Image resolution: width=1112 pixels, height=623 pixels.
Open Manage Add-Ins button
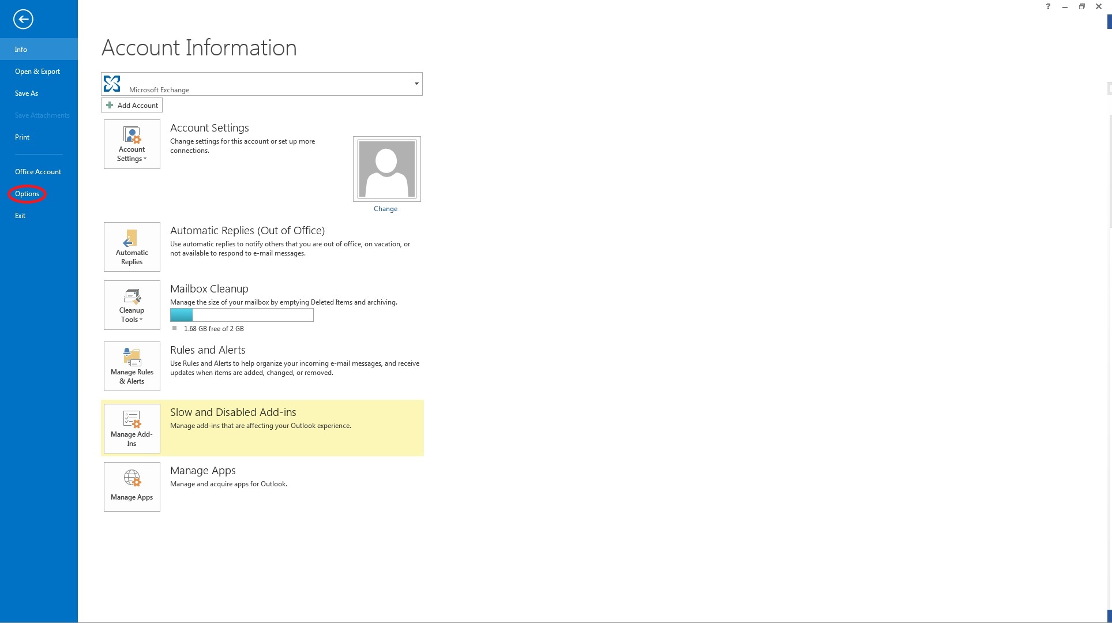(132, 429)
